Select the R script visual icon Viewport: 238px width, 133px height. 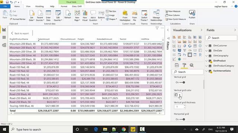click(200, 55)
